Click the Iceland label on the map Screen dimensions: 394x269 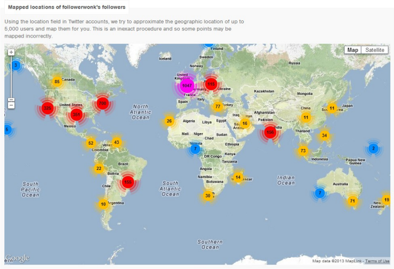click(x=166, y=58)
